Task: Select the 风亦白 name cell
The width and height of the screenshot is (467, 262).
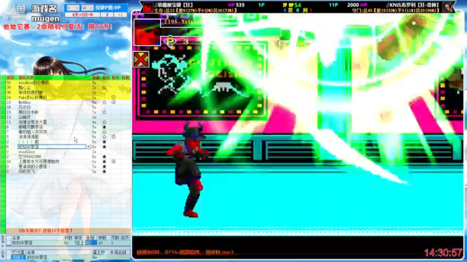Action: coord(54,107)
